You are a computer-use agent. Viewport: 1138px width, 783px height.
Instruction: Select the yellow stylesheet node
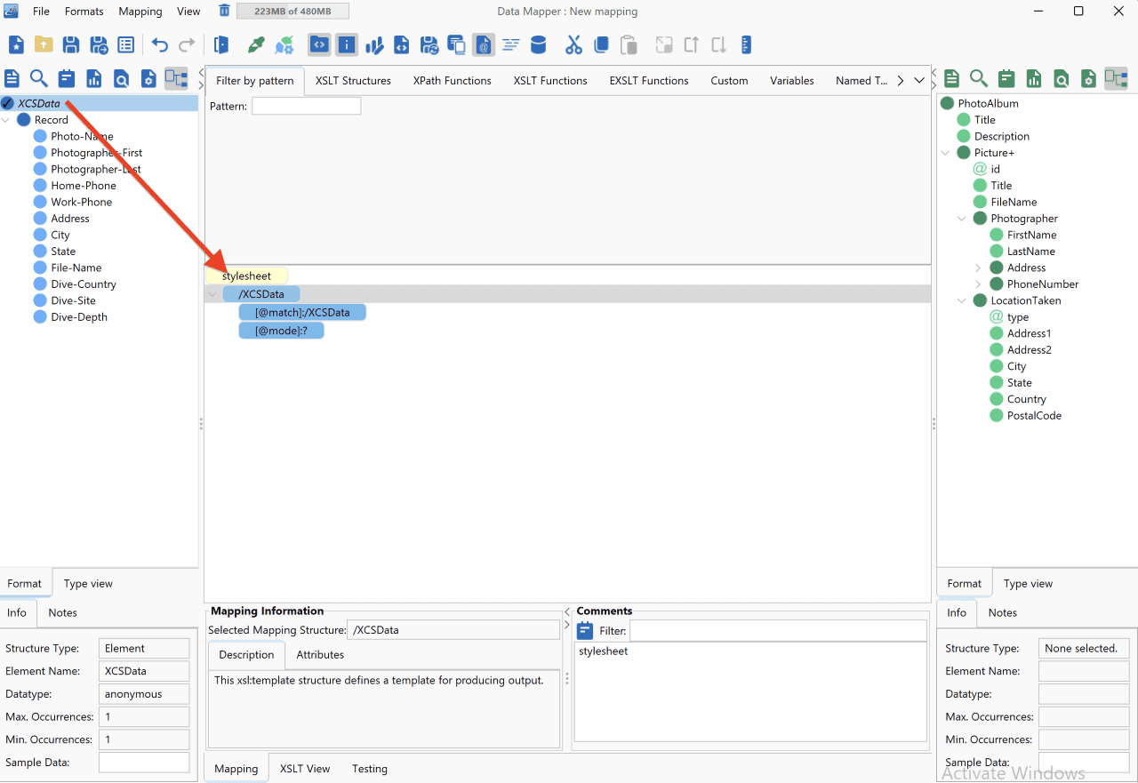pos(246,276)
